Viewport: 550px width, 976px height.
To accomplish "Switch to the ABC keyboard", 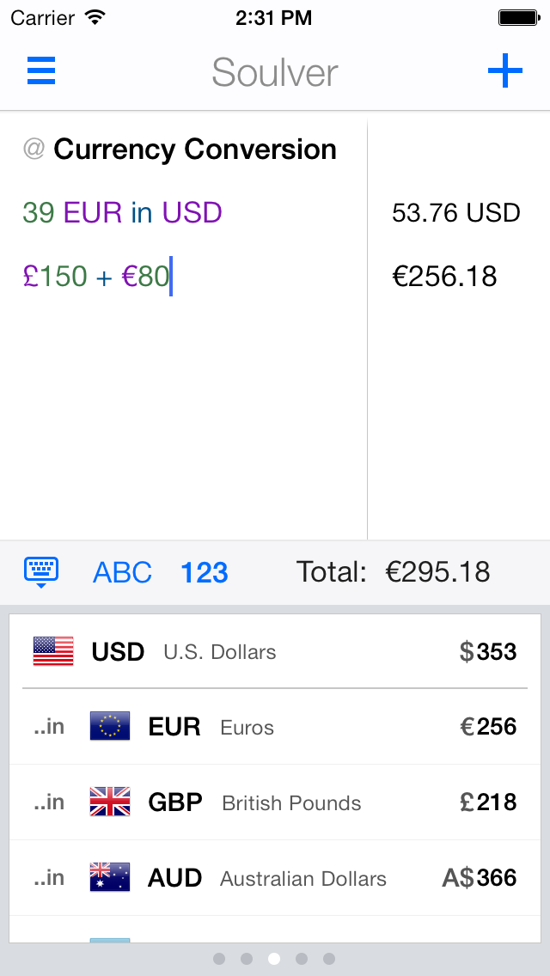I will pos(122,572).
